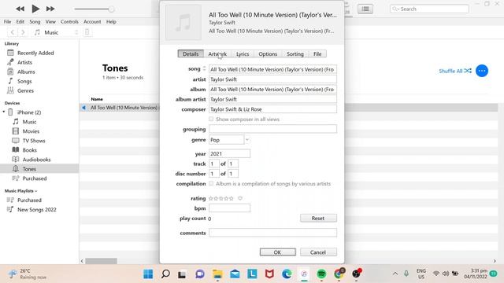Switch to the Lyrics tab

point(243,54)
